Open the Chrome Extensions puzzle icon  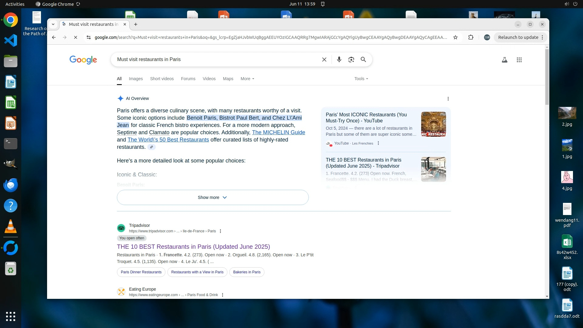(x=471, y=37)
